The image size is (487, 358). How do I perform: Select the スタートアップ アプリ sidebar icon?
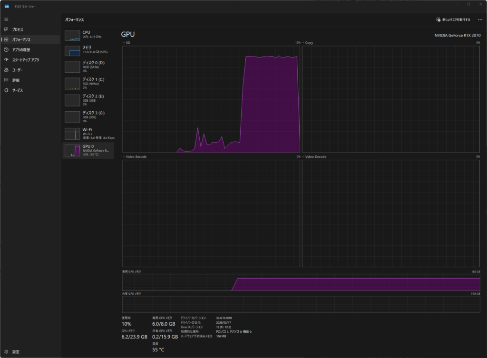(x=6, y=60)
